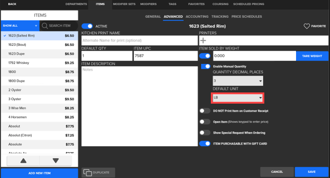Switch to the Accounting tab
Viewport: 330px width, 178px height.
tap(197, 17)
